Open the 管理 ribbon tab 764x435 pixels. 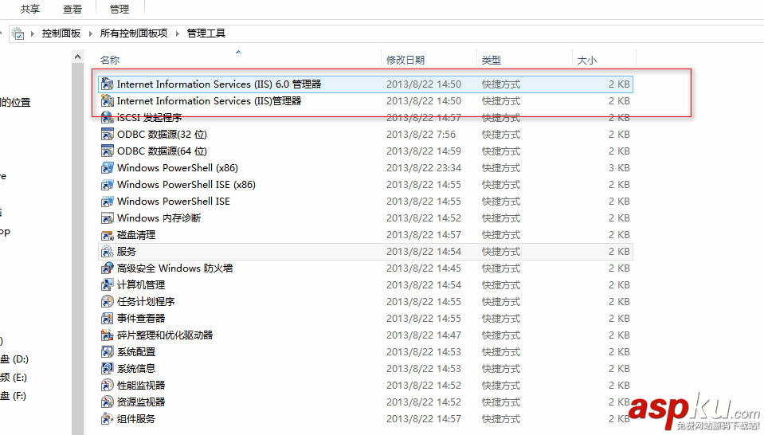click(119, 10)
